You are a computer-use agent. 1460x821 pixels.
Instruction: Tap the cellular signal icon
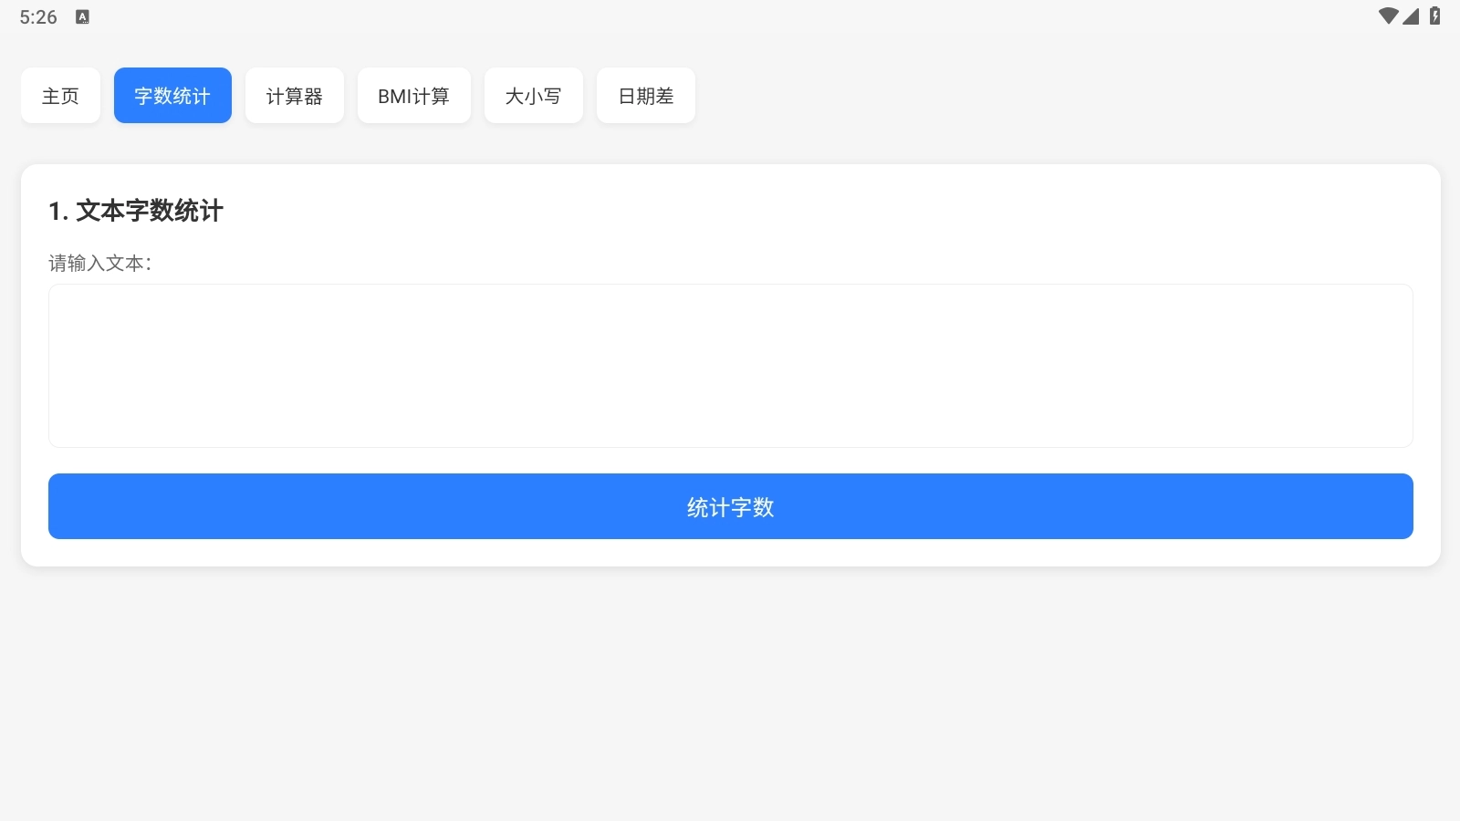point(1412,16)
